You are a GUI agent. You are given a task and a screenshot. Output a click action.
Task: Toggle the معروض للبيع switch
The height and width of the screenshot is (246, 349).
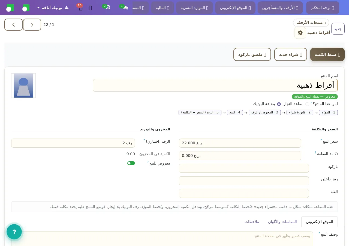[131, 163]
